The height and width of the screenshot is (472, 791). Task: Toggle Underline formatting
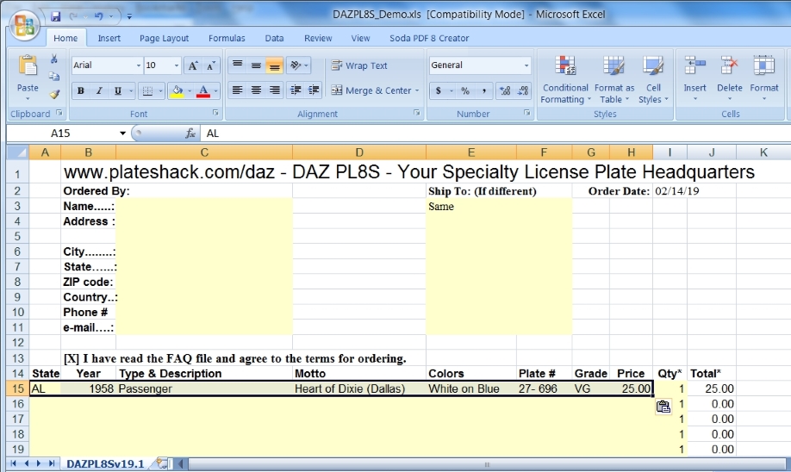pos(117,90)
